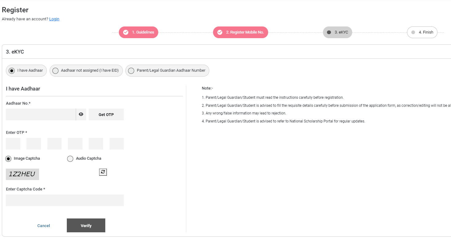The image size is (451, 240).
Task: Click the Note:- heading text
Action: (207, 88)
